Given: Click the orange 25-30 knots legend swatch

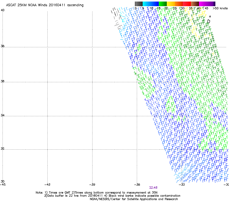Looking at the screenshot, I should point(179,4).
